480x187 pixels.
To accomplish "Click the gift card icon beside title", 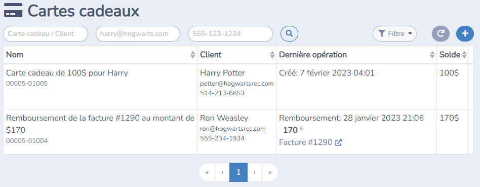I will 13,10.
